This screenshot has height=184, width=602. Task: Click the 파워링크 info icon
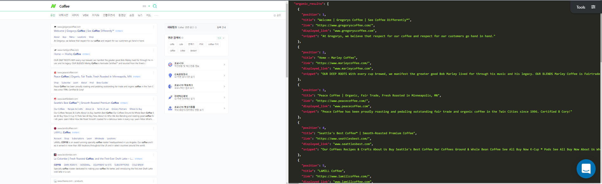[196, 27]
